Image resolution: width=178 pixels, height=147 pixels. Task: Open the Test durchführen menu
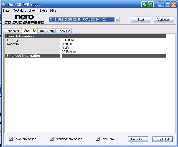25,11
